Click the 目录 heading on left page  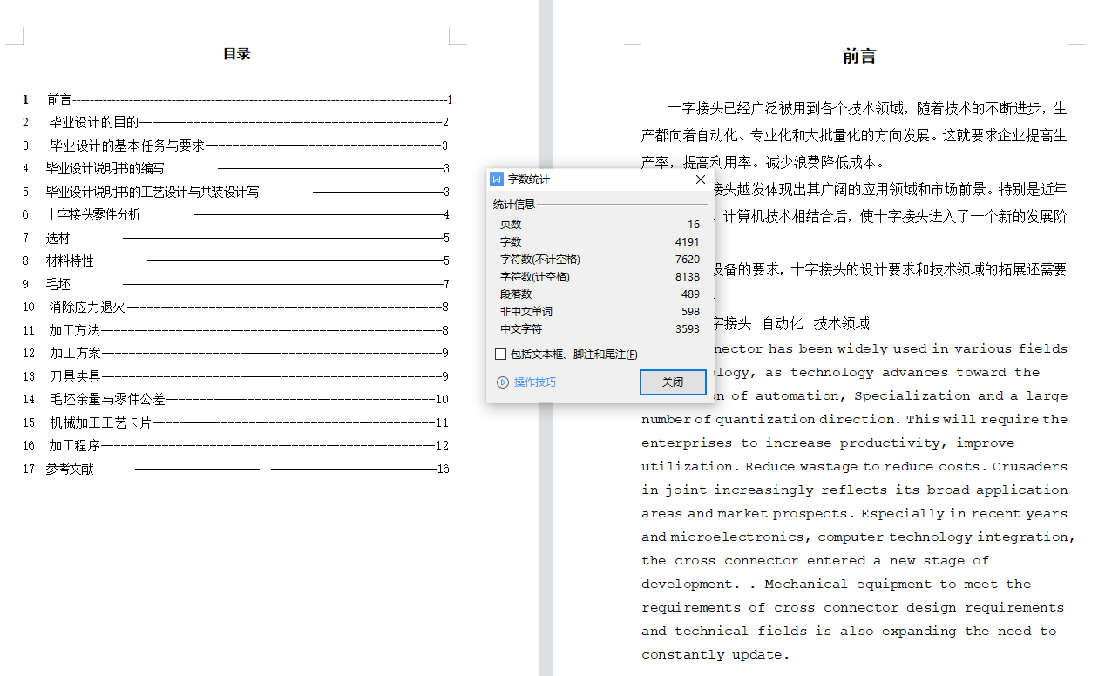click(x=236, y=54)
